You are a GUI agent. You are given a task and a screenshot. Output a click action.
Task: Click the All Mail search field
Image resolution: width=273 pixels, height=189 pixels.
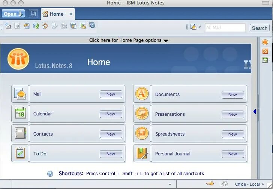pos(225,28)
